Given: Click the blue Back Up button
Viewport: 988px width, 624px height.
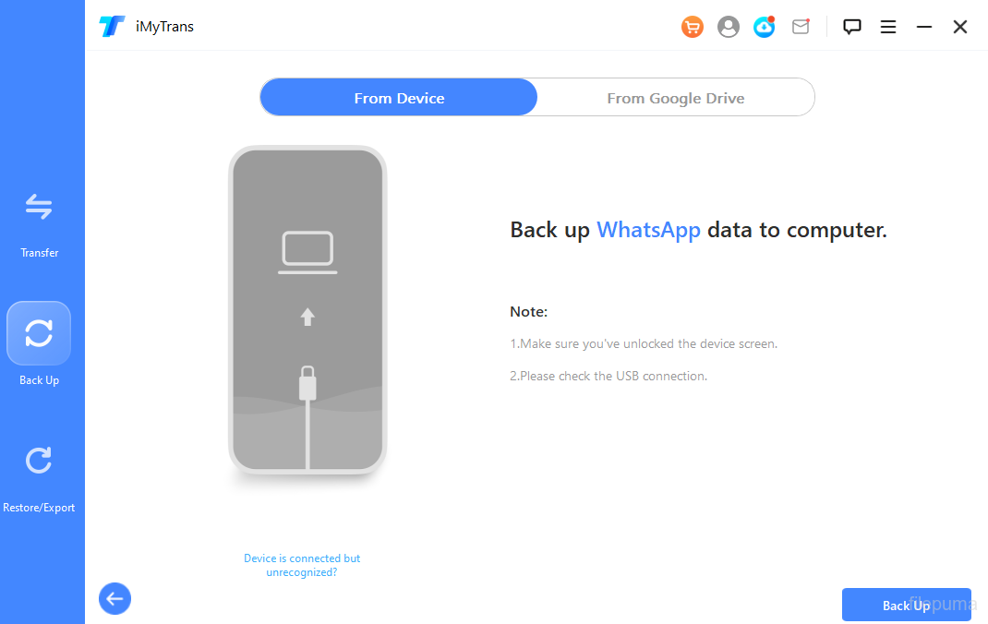Looking at the screenshot, I should [x=906, y=605].
